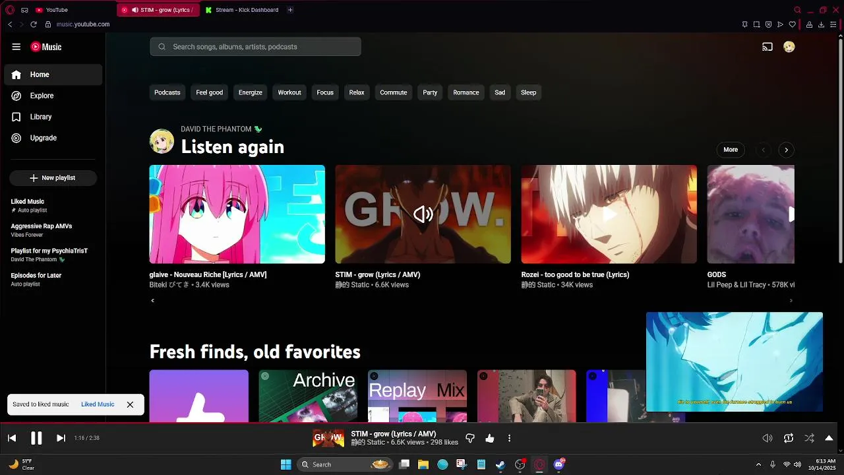Viewport: 844px width, 475px height.
Task: Select the Workout mood chip
Action: pos(289,92)
